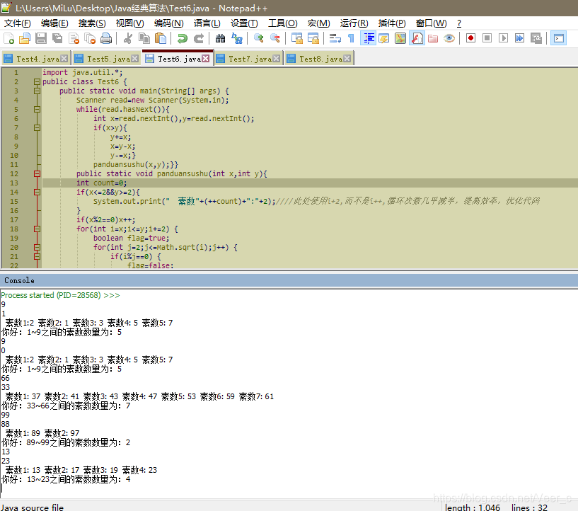Viewport: 578px width, 511px height.
Task: Click the Save recorded macro icon
Action: [536, 38]
